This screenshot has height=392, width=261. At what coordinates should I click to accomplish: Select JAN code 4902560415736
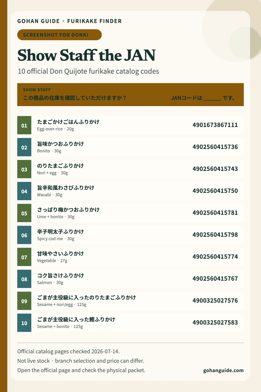tap(215, 147)
